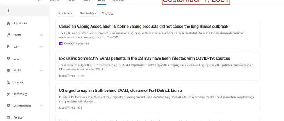Click the Politics building icon
Image resolution: width=284 pixels, height=121 pixels.
point(8,118)
